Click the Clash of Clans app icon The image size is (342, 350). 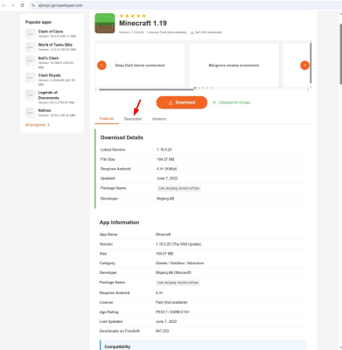(x=31, y=34)
